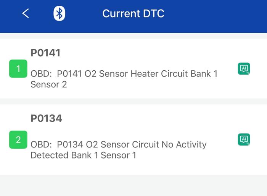
Task: Click "Sensor 2" text in first entry
Action: (49, 84)
